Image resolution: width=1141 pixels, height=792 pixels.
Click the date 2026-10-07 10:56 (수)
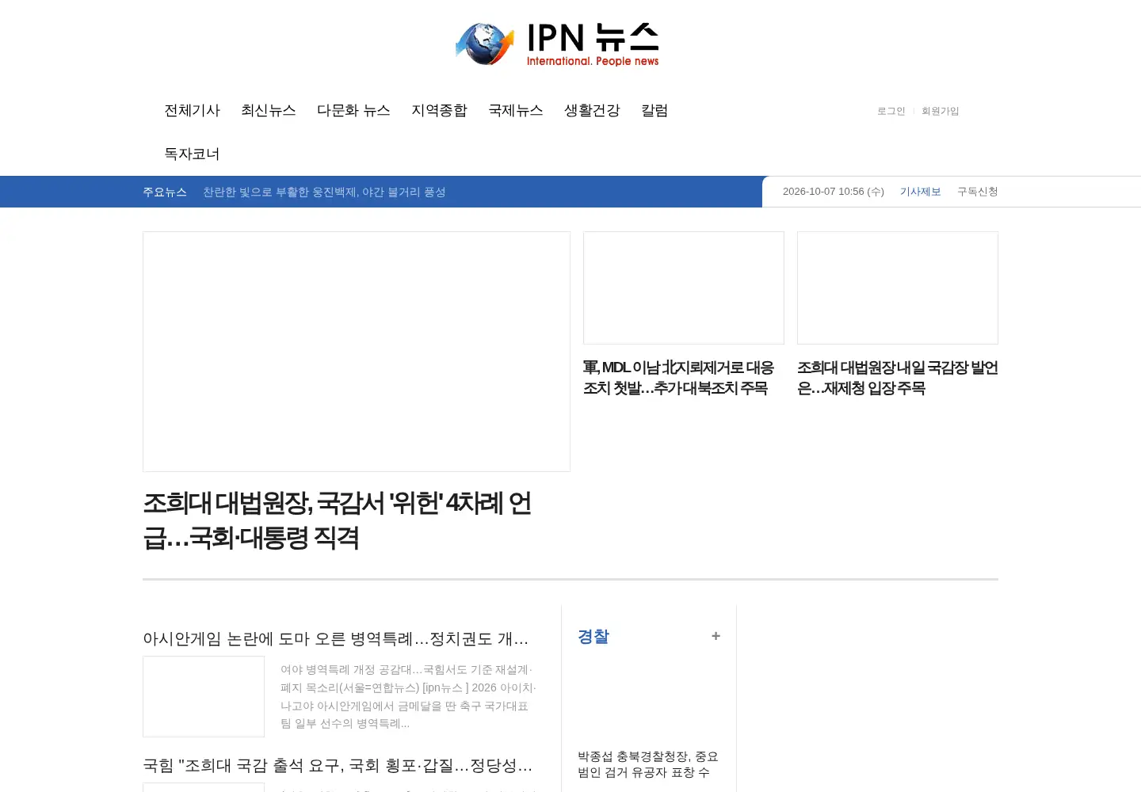pos(833,192)
